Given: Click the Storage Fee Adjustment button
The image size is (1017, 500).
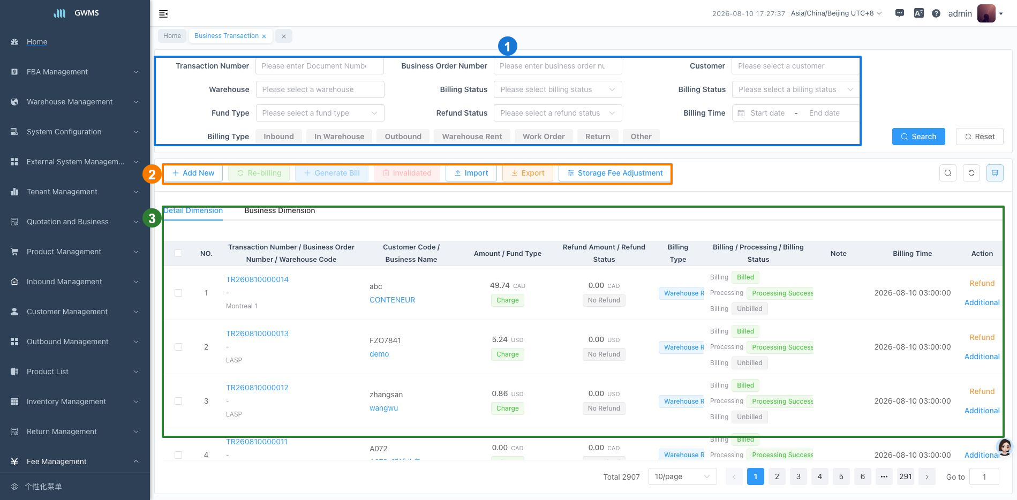Looking at the screenshot, I should [x=615, y=173].
